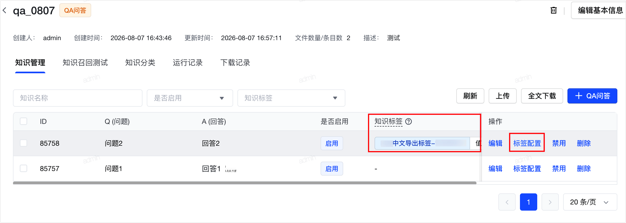Screen dimensions: 626x223
Task: Click 编辑 link for row 85757
Action: point(495,169)
